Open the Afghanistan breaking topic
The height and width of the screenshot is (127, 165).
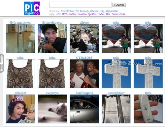(112, 11)
